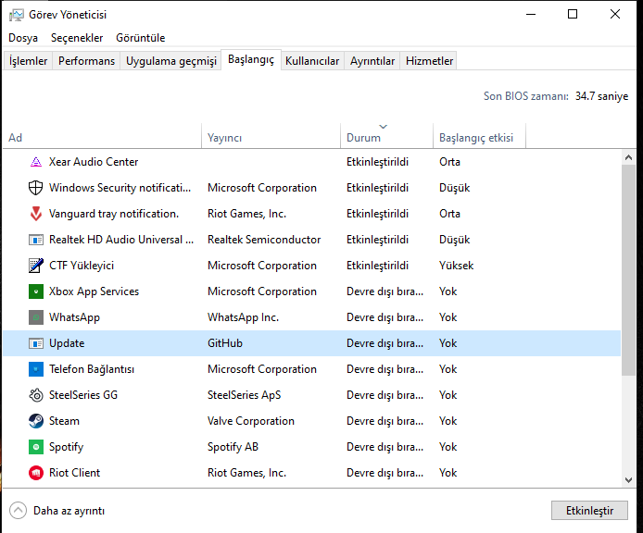Open the Hizmetler tab

click(429, 61)
